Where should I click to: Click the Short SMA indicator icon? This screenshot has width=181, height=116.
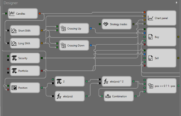(14, 31)
